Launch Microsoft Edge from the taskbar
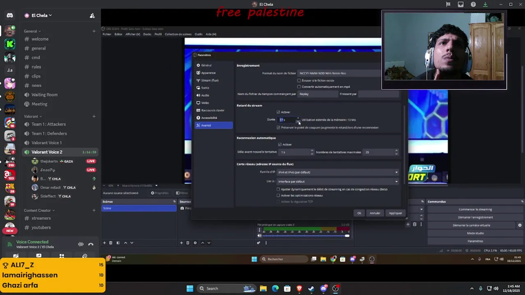This screenshot has width=525, height=295. tap(275, 288)
